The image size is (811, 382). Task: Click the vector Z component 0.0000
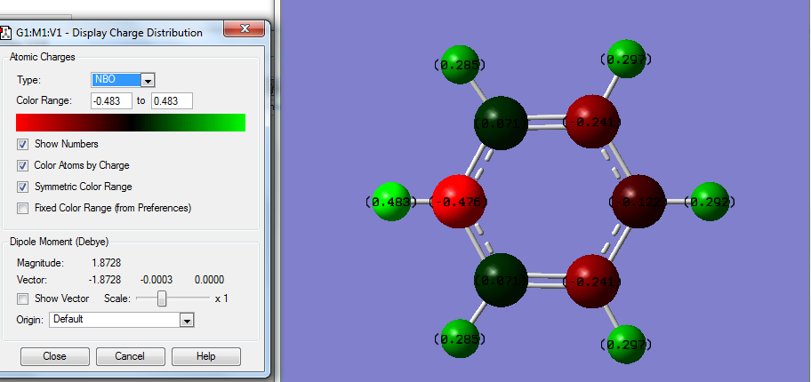click(x=210, y=280)
